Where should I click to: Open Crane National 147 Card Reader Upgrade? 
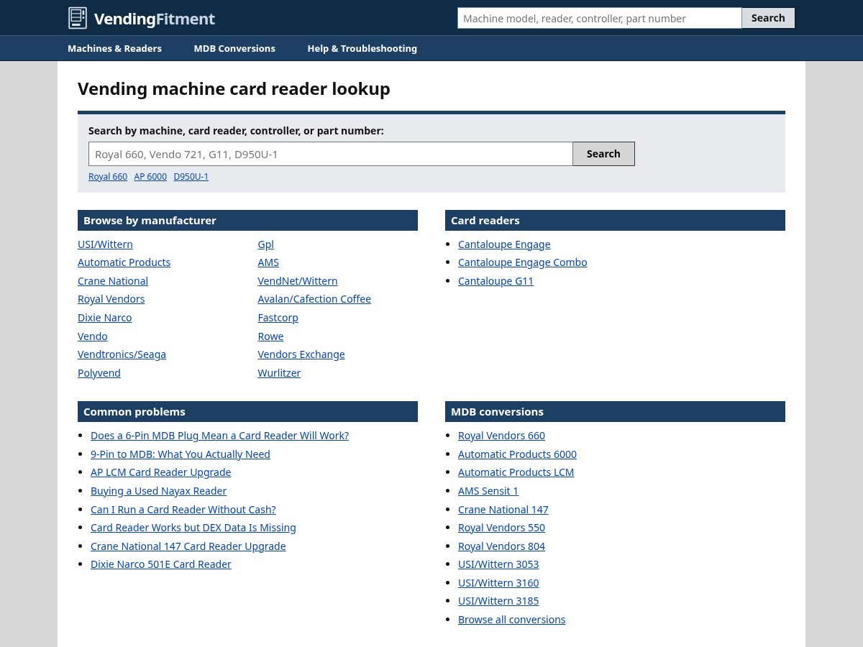[188, 546]
